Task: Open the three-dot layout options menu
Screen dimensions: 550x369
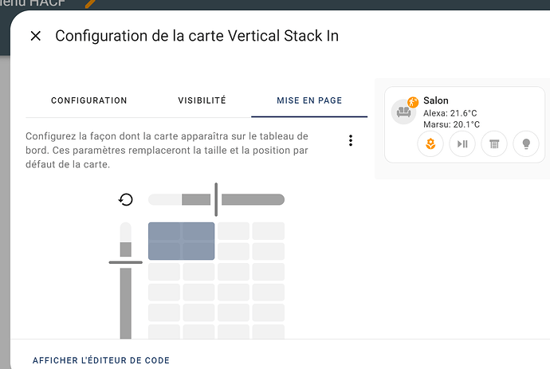Action: [x=351, y=140]
